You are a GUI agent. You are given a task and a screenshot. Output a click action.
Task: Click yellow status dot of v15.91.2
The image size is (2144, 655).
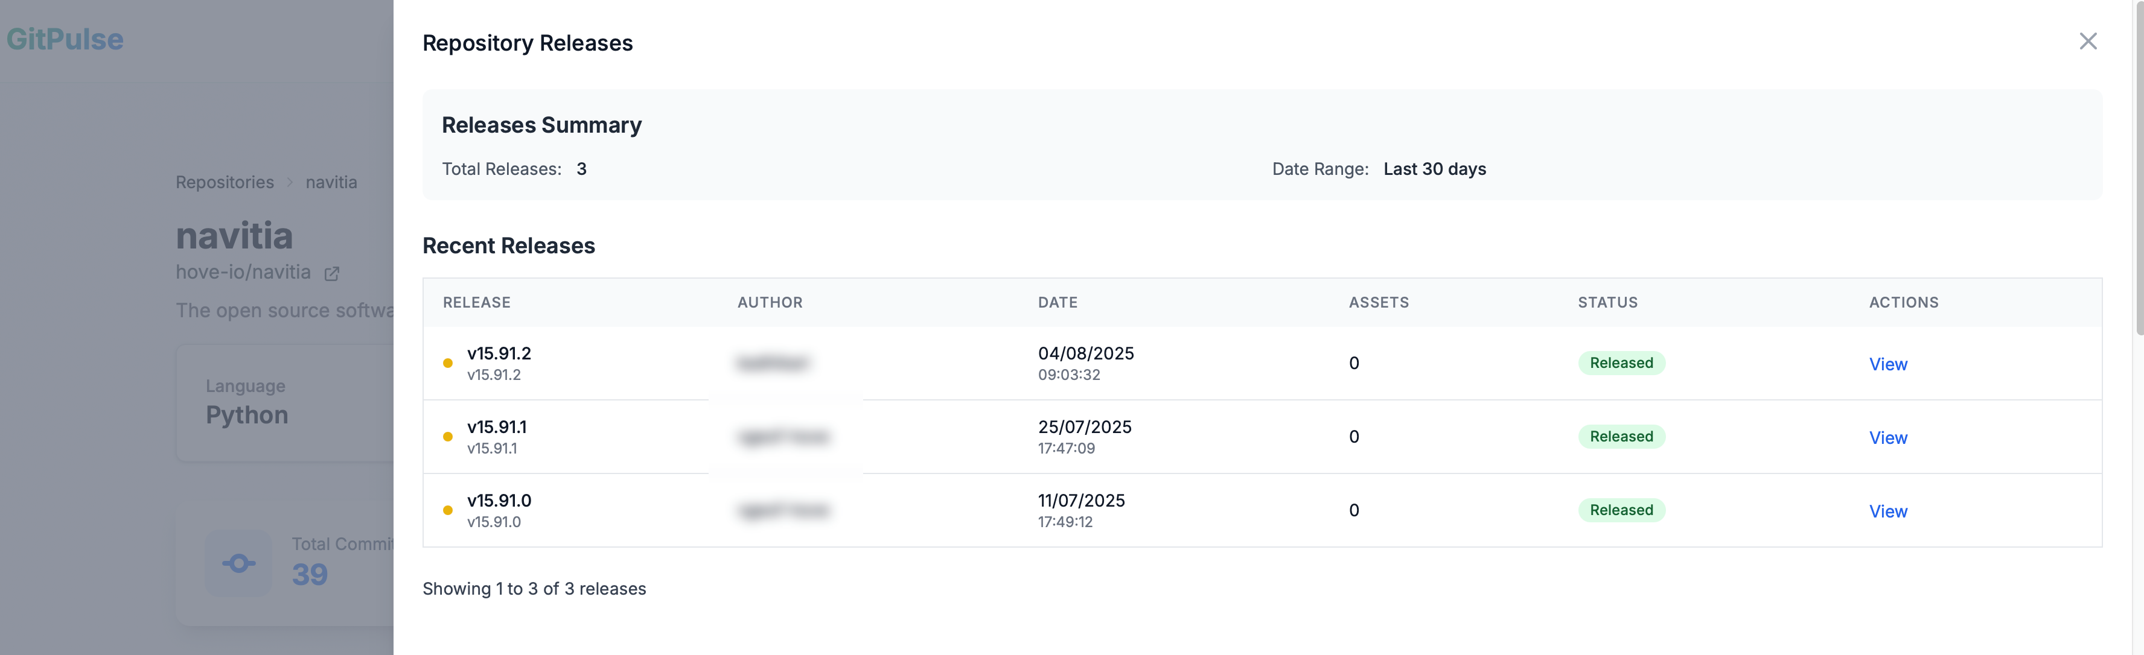tap(448, 363)
